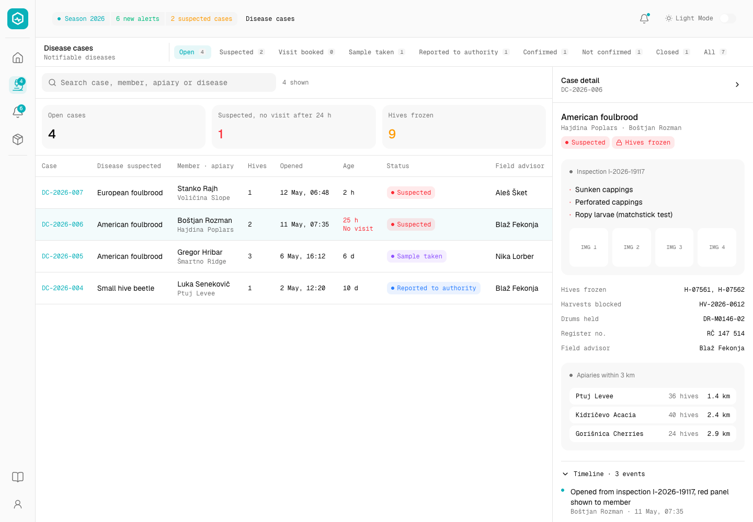Click the Hives frozen status badge
The image size is (753, 522).
pos(643,143)
